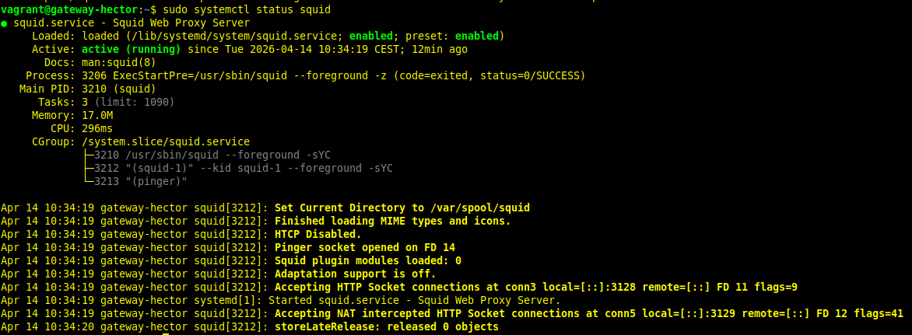The width and height of the screenshot is (912, 335).
Task: Click the Memory value 17.0M
Action: pyautogui.click(x=97, y=115)
